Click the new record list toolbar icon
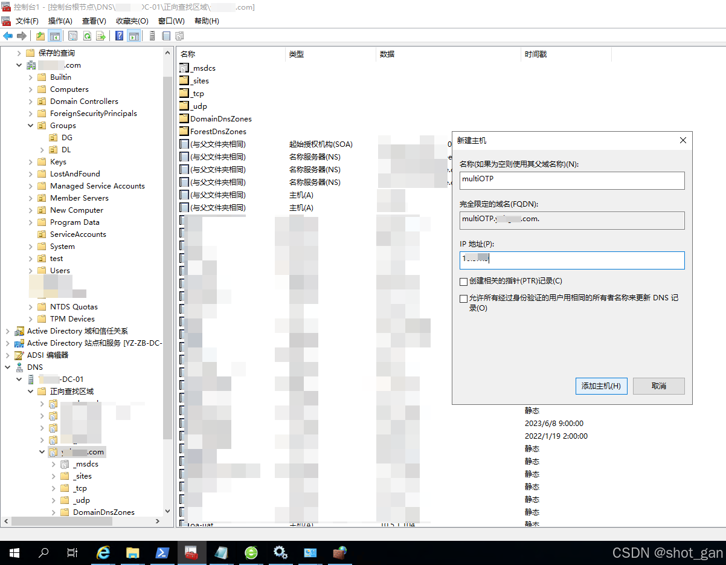 point(166,36)
